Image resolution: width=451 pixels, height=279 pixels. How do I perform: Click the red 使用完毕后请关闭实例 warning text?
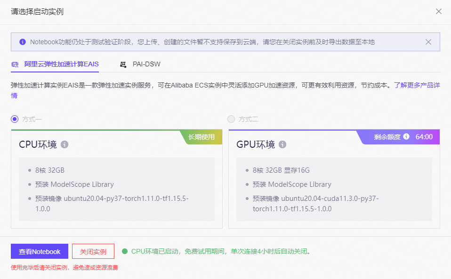click(64, 268)
